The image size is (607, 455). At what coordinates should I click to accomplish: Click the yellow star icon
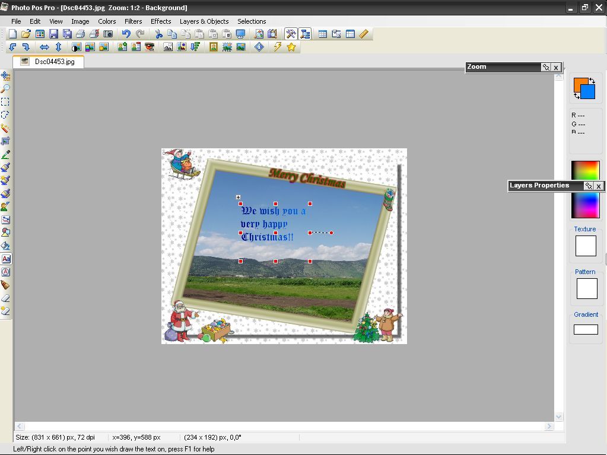pos(291,47)
